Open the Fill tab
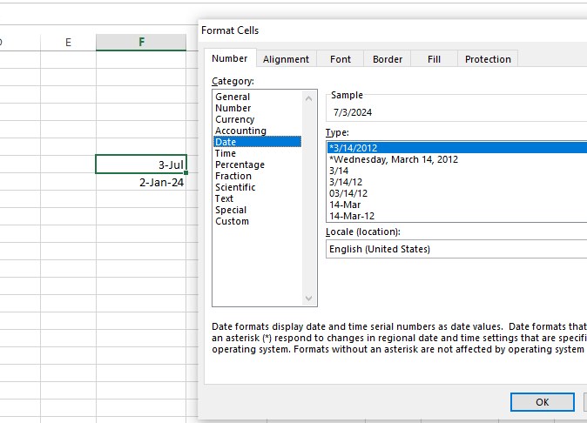The image size is (587, 423). click(434, 59)
